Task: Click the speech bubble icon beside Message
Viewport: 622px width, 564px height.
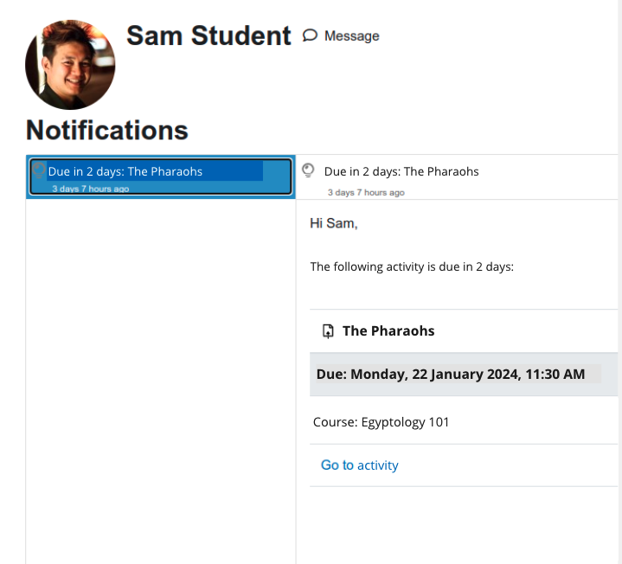Action: point(310,35)
